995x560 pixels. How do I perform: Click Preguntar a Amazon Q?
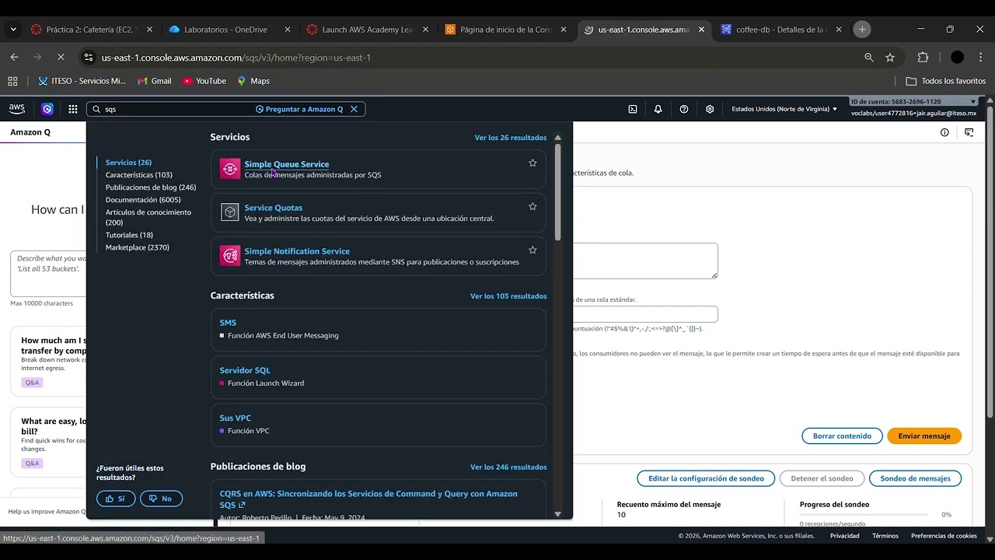(299, 109)
